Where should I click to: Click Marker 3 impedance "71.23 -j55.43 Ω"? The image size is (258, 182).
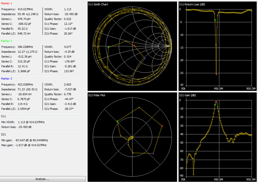click(27, 89)
